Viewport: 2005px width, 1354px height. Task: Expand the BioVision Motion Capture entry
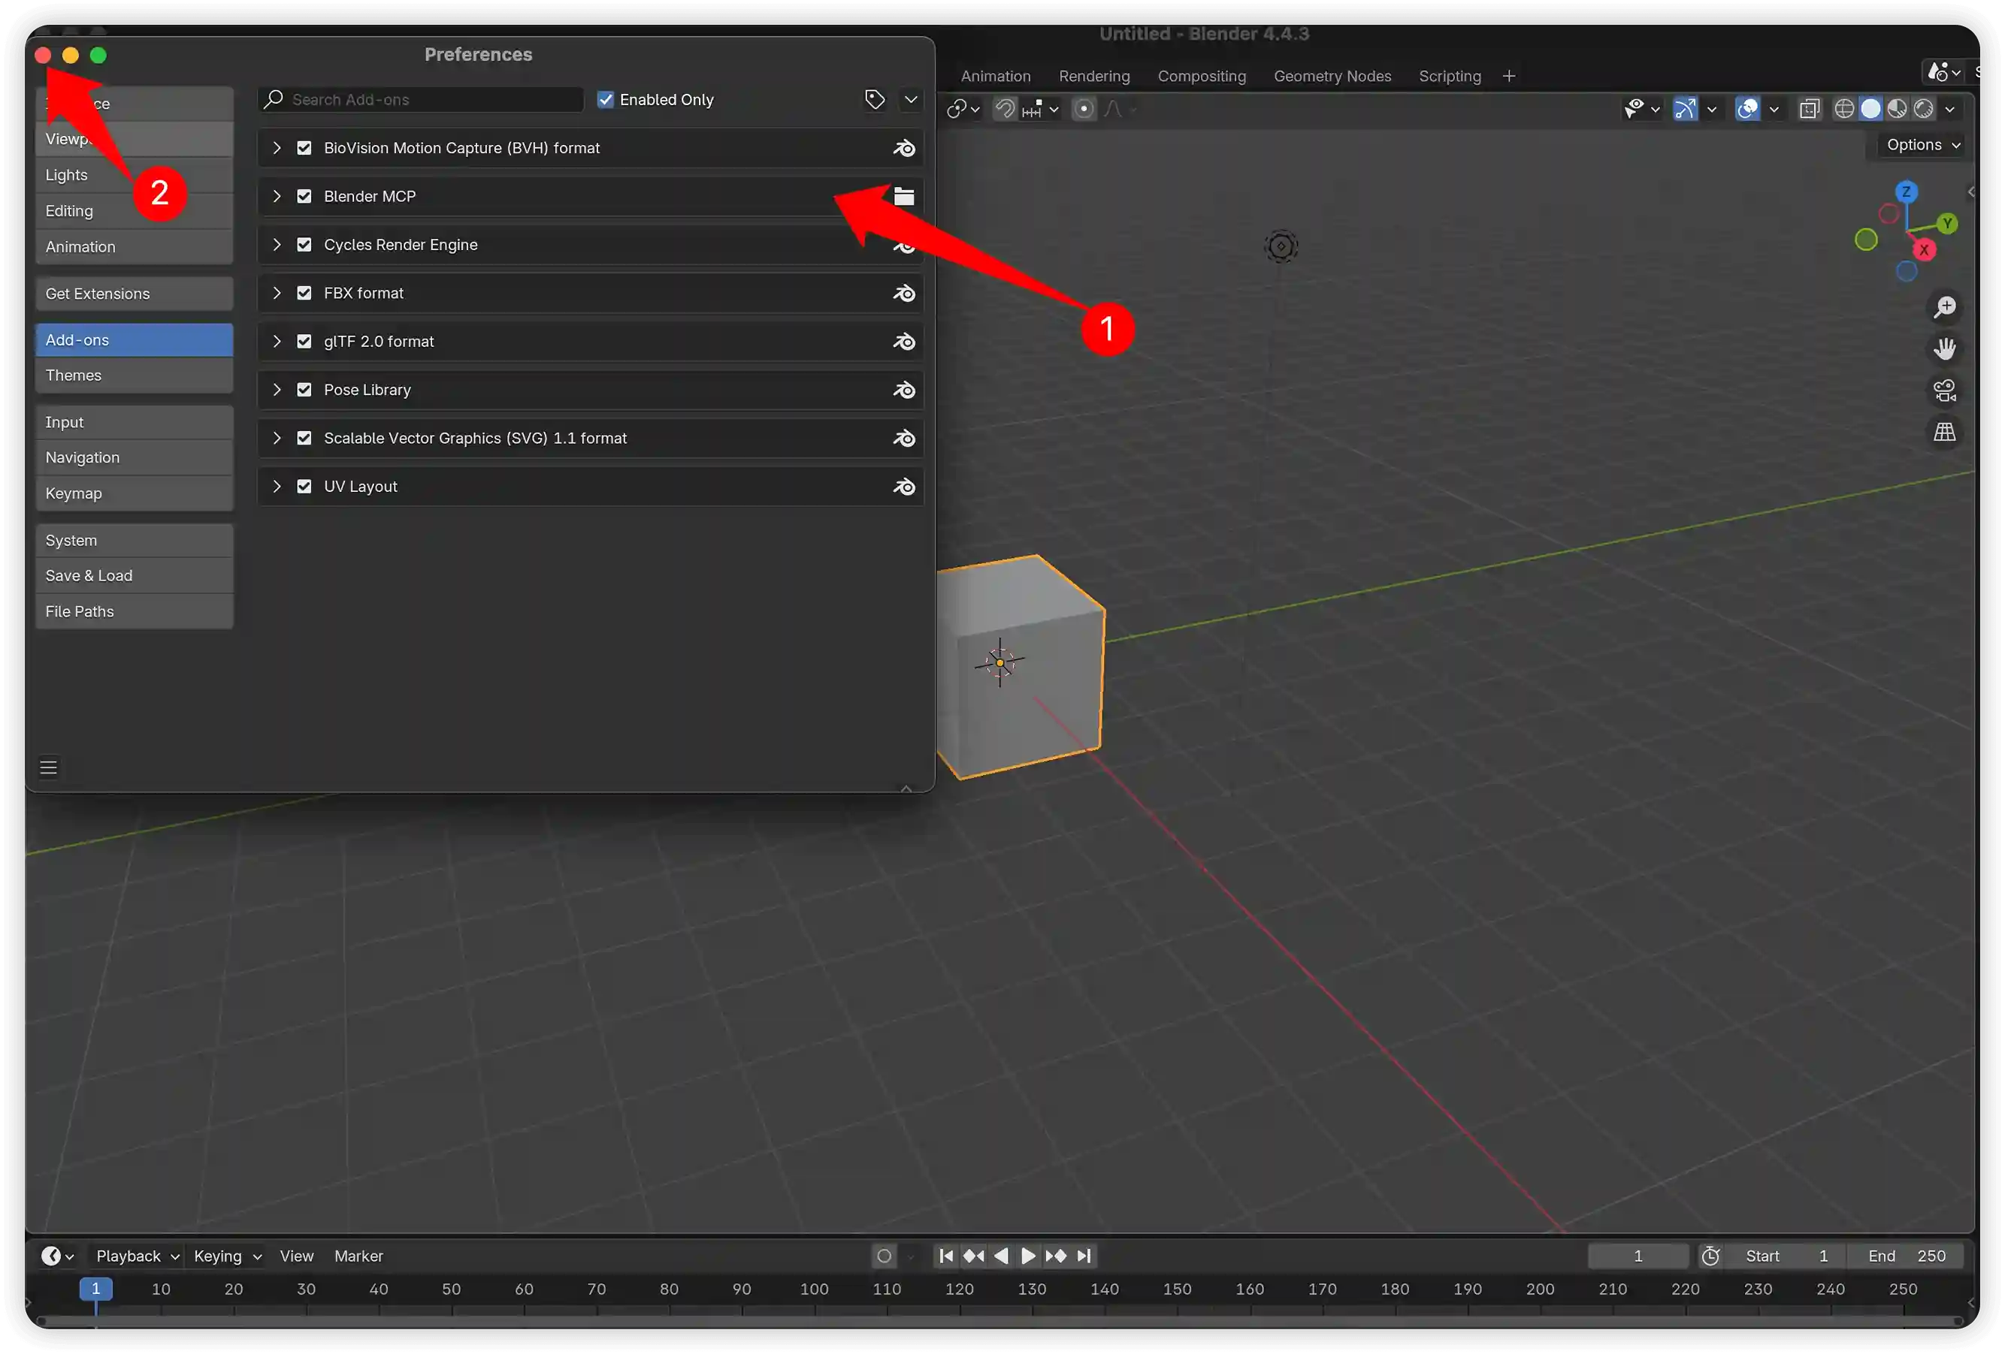point(277,148)
